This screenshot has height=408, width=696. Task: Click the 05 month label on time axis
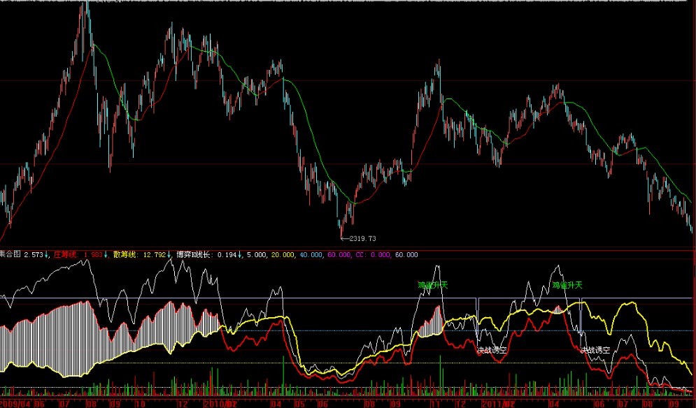(300, 404)
